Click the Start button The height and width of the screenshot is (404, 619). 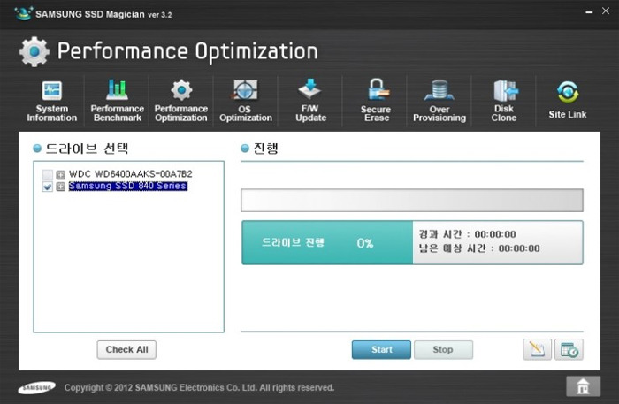381,349
